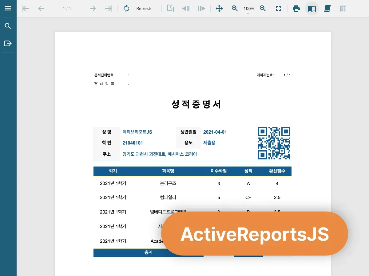Jump to last page
Image resolution: width=369 pixels, height=276 pixels.
pyautogui.click(x=109, y=9)
